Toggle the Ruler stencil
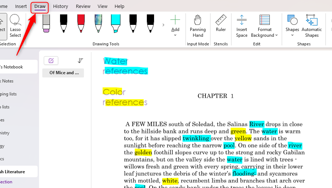Viewport: 332px width, 188px height. pyautogui.click(x=221, y=23)
